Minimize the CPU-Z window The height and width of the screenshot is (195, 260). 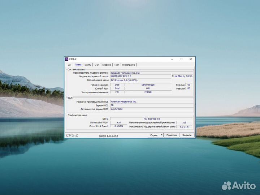tap(172, 59)
